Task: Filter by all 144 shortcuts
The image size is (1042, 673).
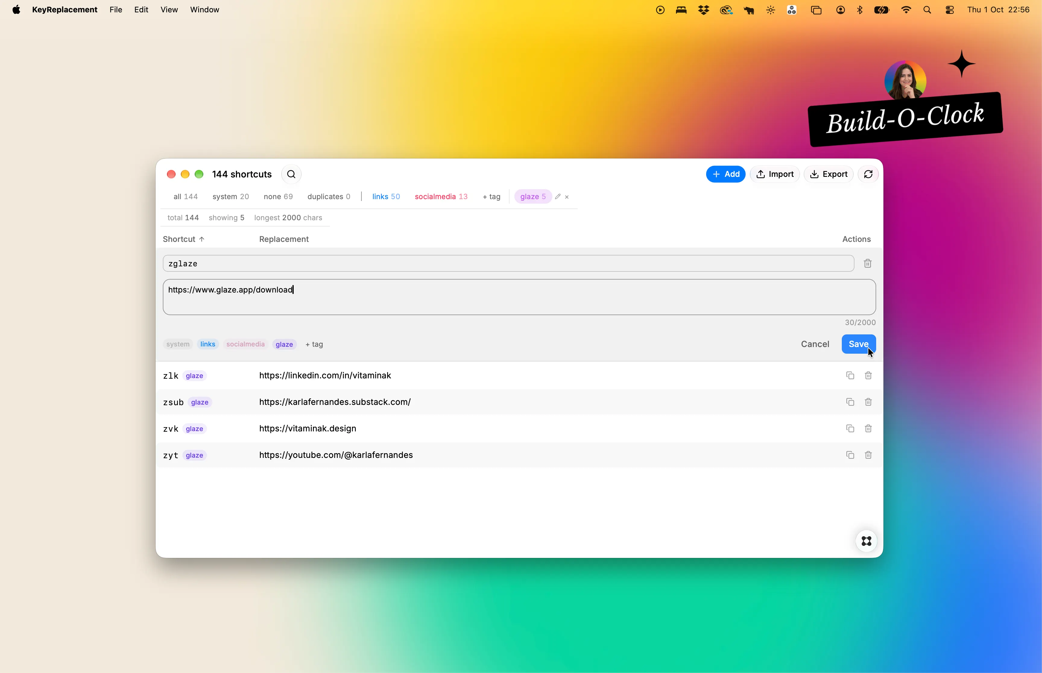Action: 185,197
